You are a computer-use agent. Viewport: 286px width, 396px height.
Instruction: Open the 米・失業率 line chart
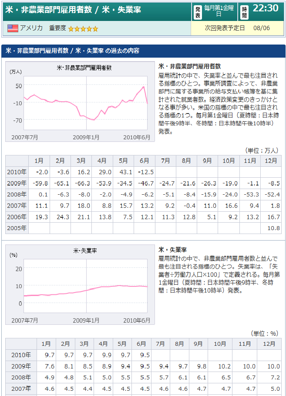(80, 285)
